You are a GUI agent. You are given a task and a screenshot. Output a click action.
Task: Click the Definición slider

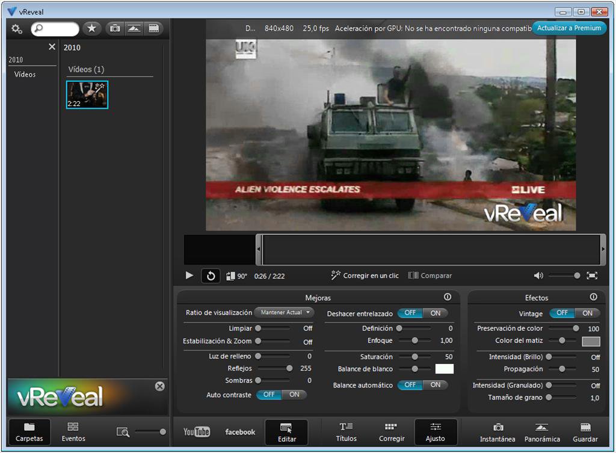[414, 328]
